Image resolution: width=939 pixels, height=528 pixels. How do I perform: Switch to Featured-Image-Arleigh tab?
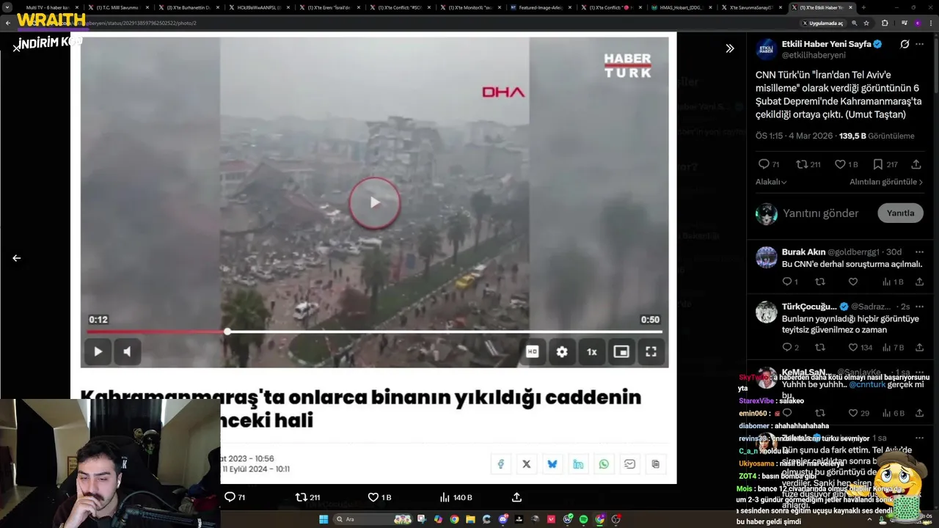coord(541,7)
